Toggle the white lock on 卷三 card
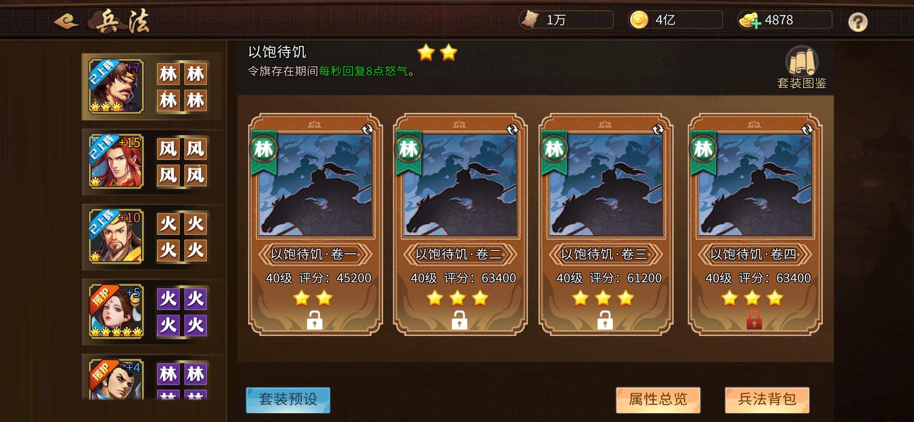Screen dimensions: 914x422 tap(605, 320)
